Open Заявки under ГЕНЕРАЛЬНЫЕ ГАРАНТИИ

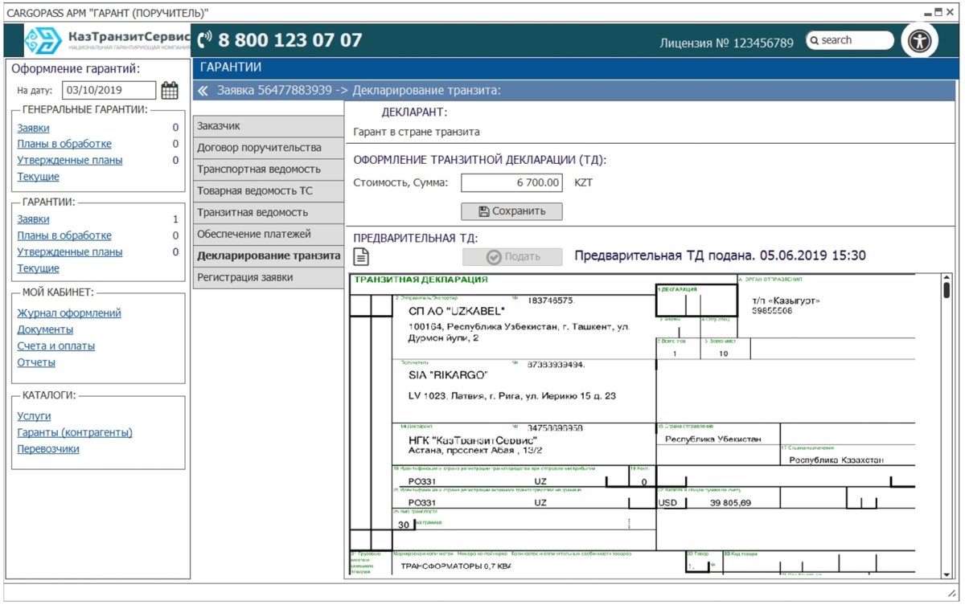33,128
